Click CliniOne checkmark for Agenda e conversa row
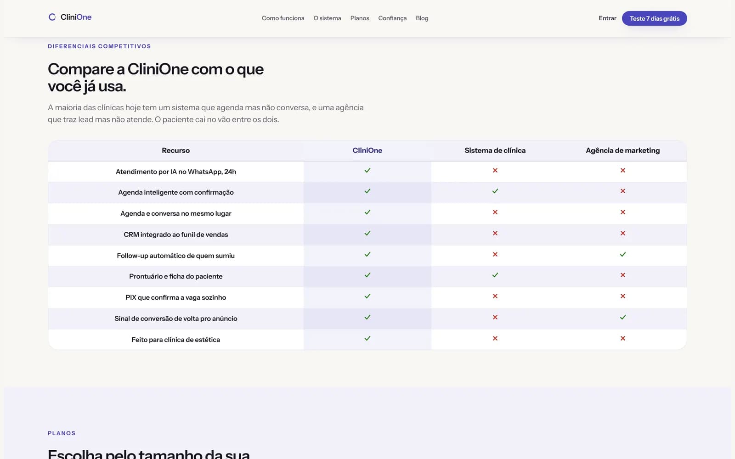The image size is (735, 459). [367, 212]
